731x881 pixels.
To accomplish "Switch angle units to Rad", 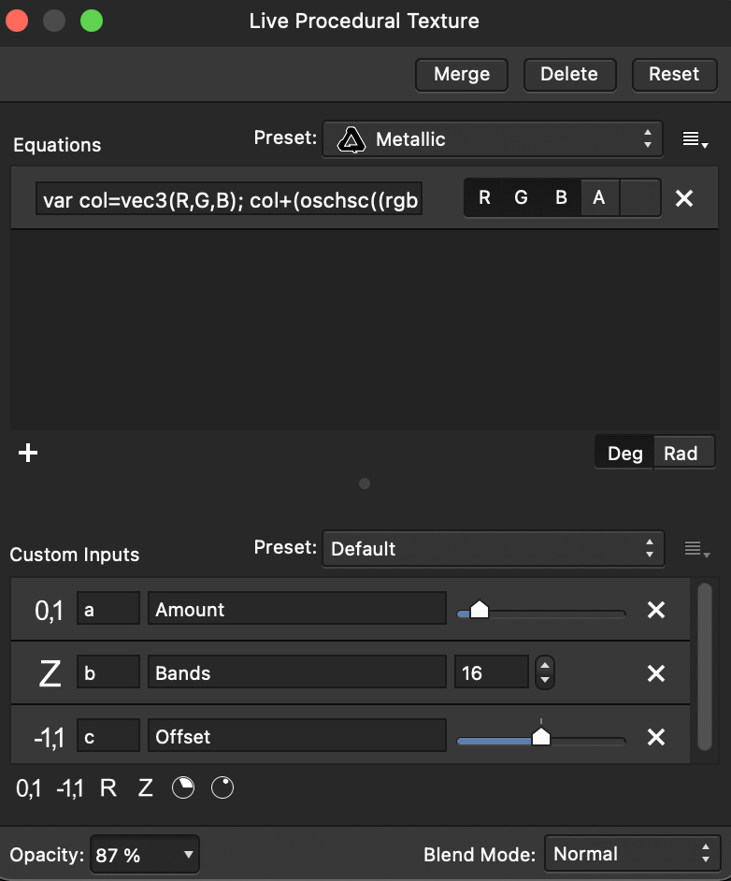I will pos(681,454).
